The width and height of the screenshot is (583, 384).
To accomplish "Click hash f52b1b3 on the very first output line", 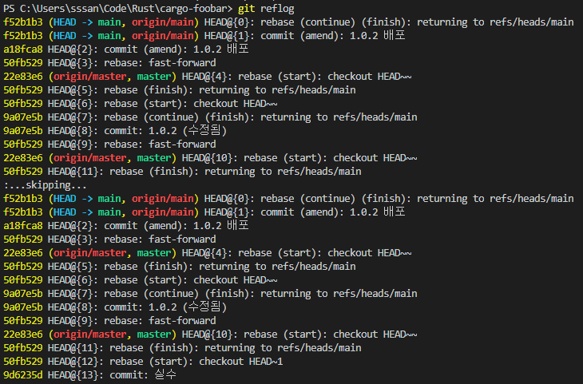I will tap(22, 22).
